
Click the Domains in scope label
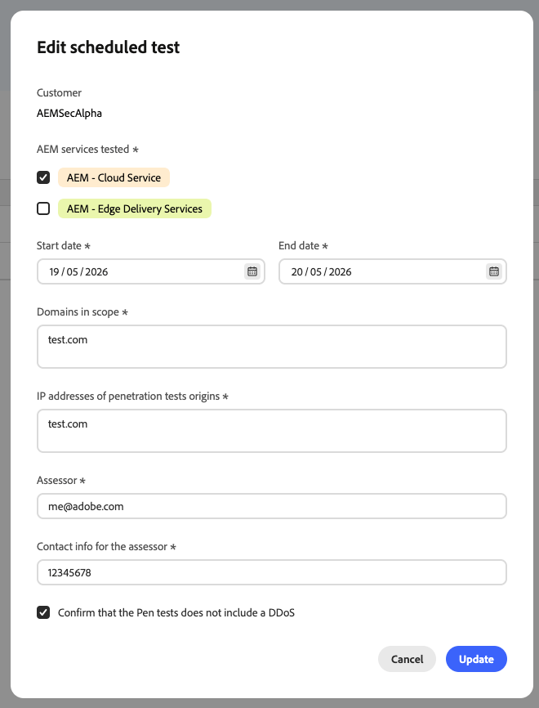click(x=82, y=312)
